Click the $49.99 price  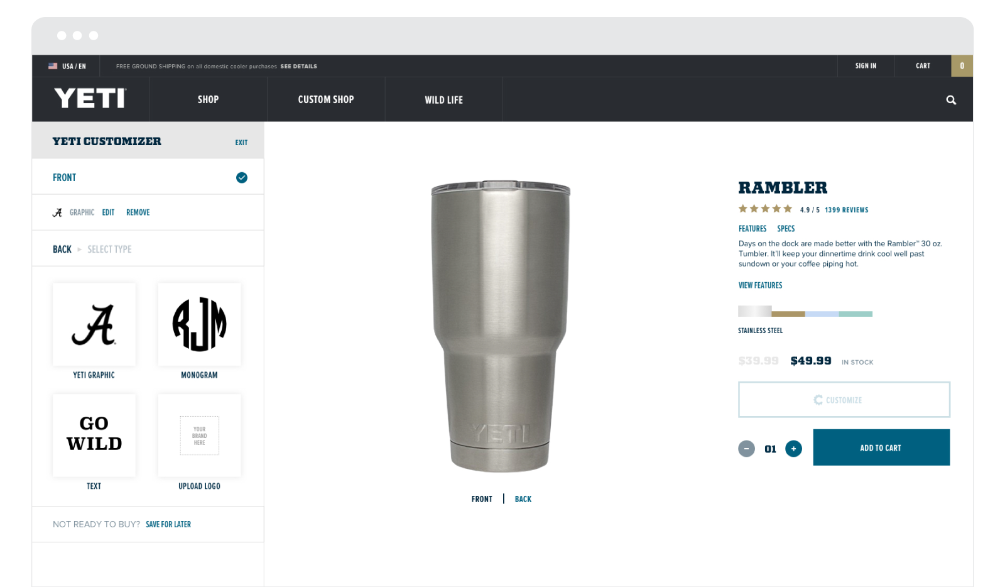tap(811, 361)
